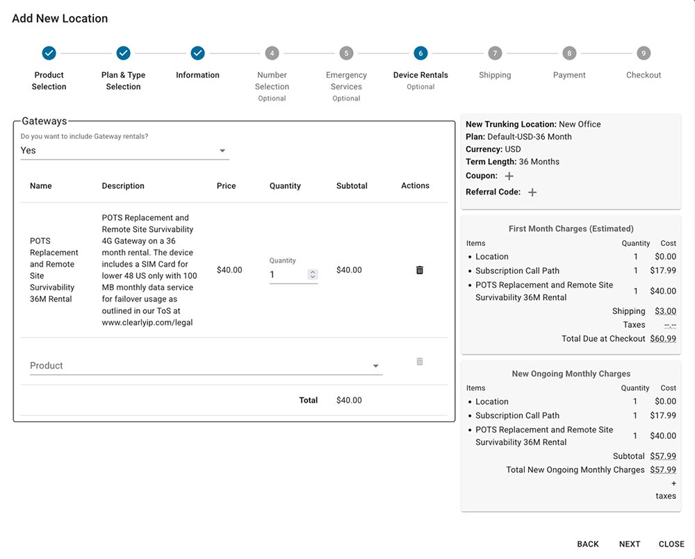Go to Plan & Type Selection step
The image size is (695, 559).
click(123, 53)
